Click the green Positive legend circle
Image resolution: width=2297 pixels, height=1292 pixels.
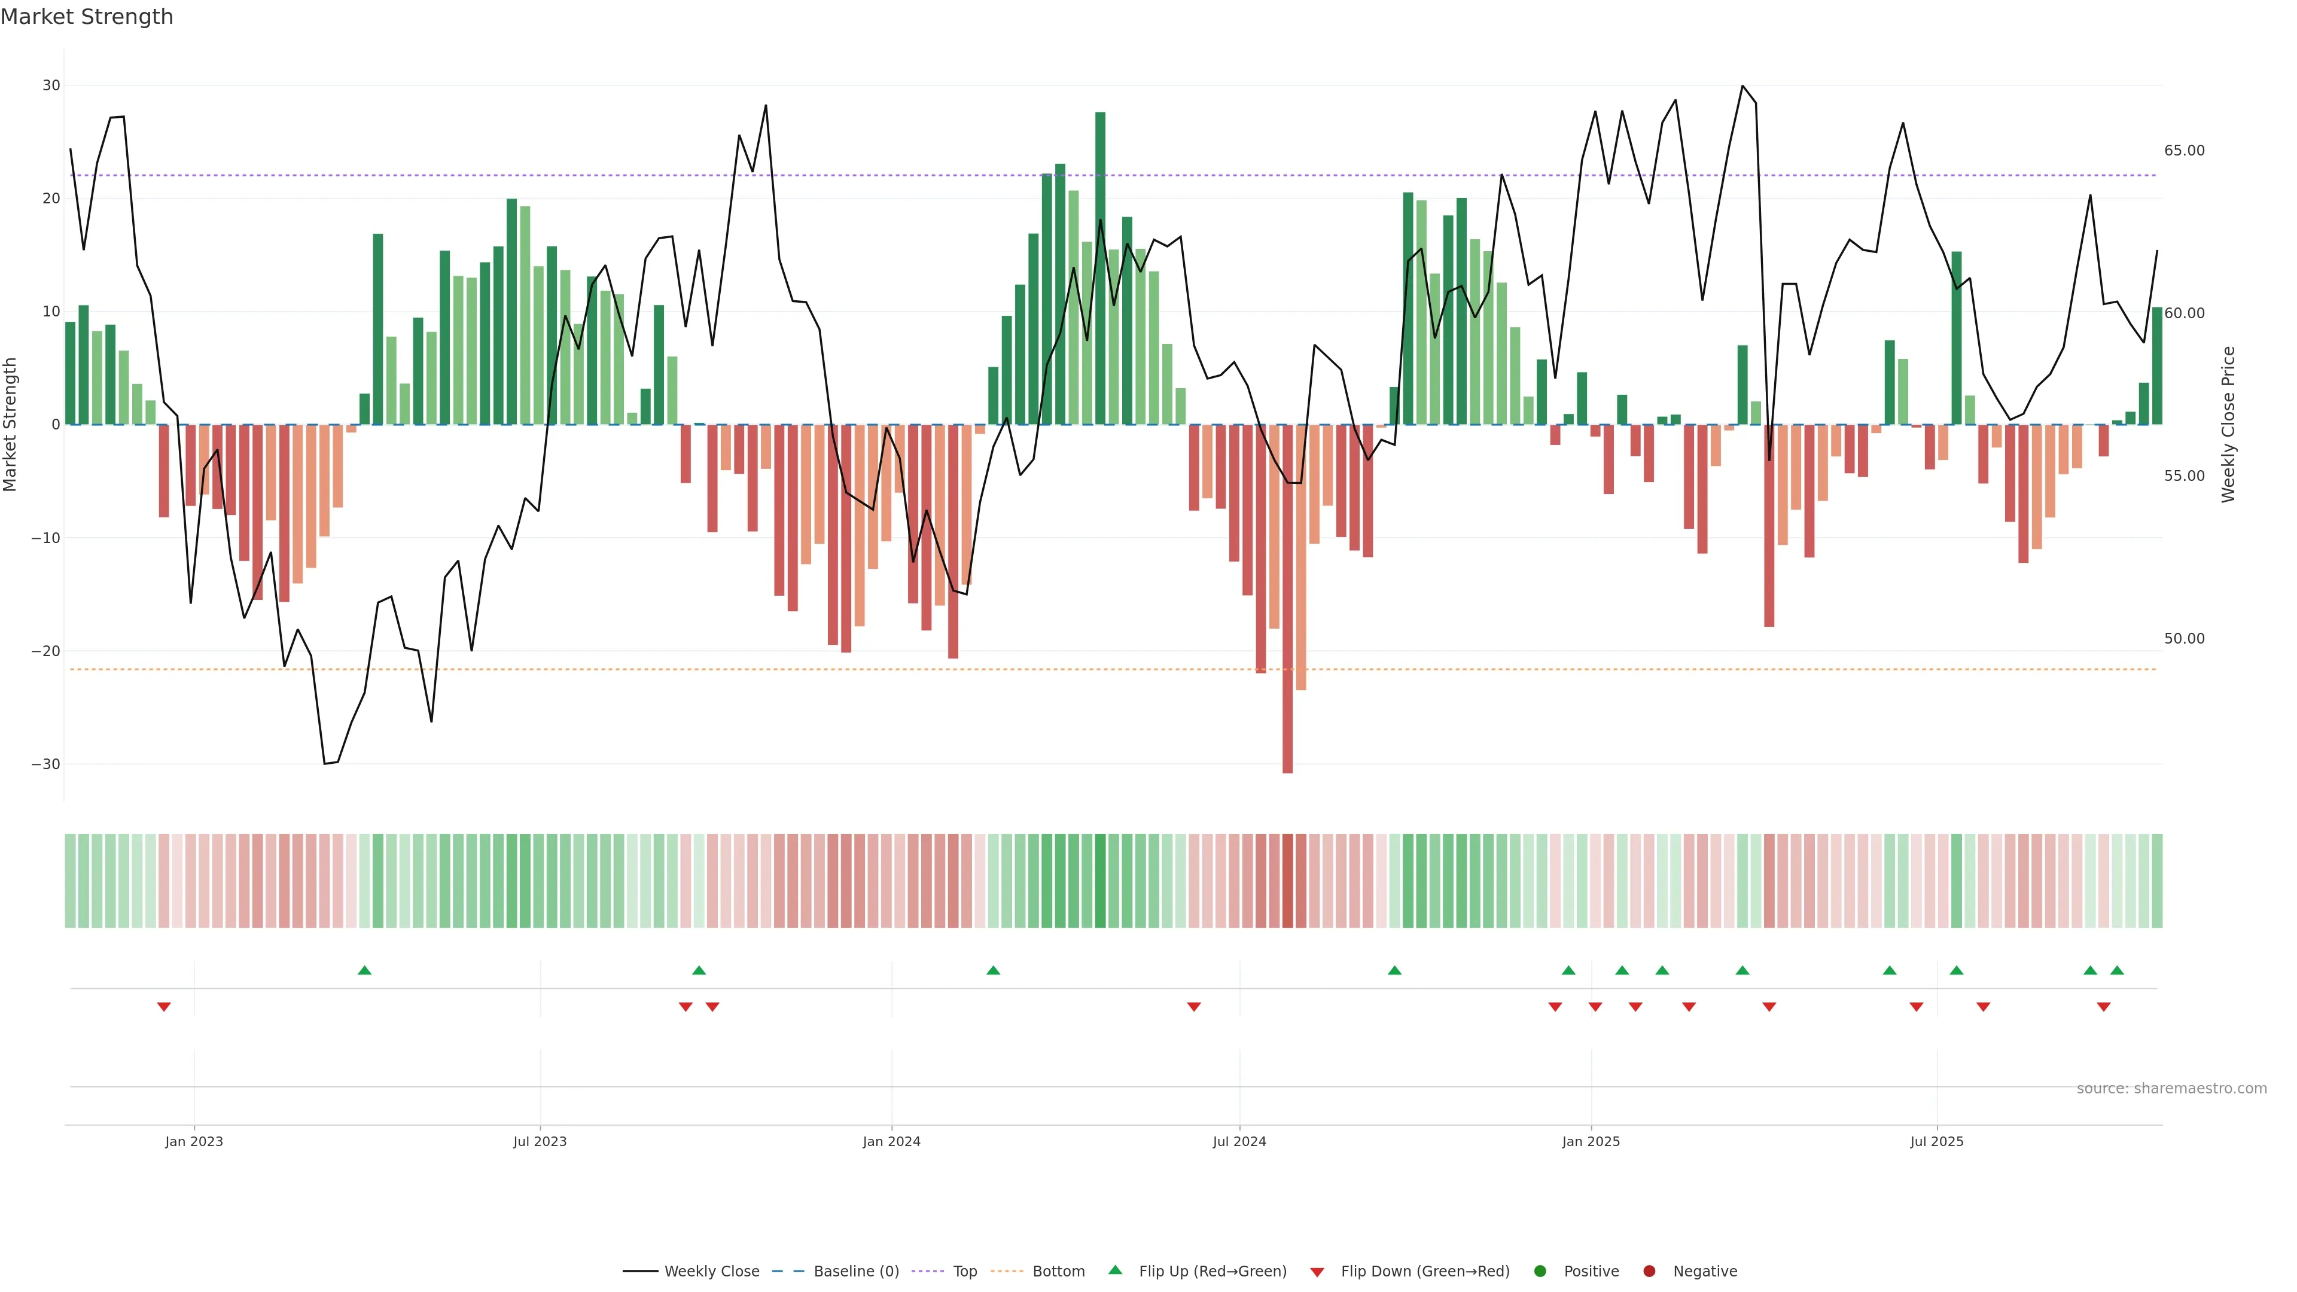(x=1539, y=1270)
